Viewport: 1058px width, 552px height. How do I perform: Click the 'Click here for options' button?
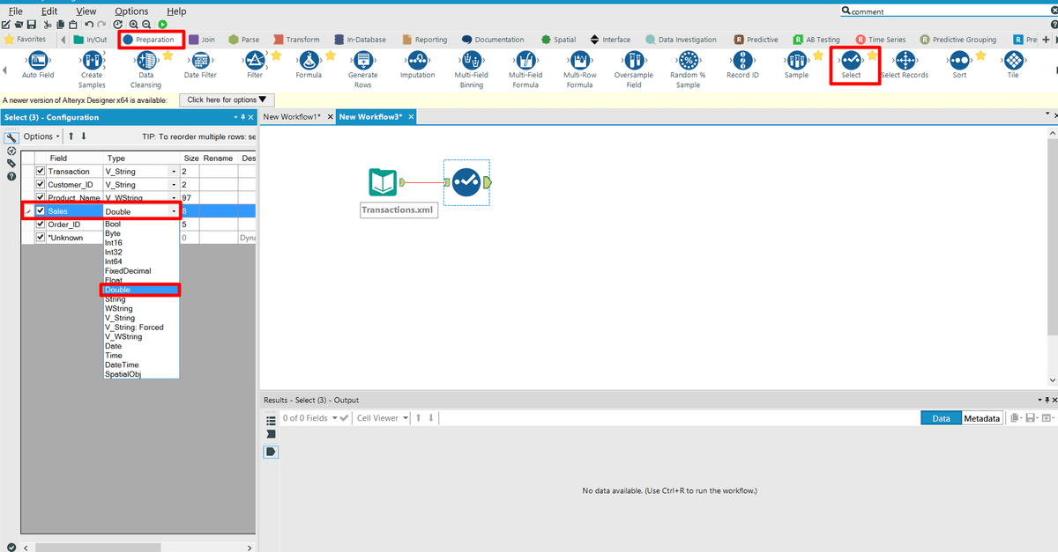(227, 100)
